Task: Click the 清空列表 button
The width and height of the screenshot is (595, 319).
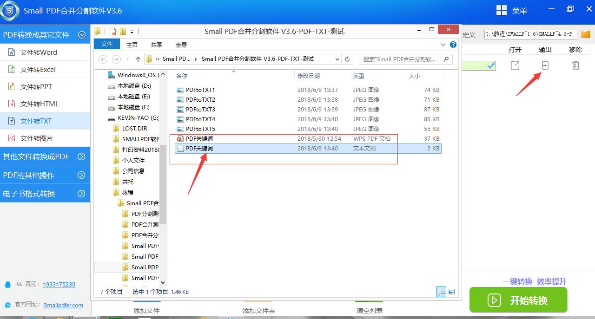Action: 370,310
